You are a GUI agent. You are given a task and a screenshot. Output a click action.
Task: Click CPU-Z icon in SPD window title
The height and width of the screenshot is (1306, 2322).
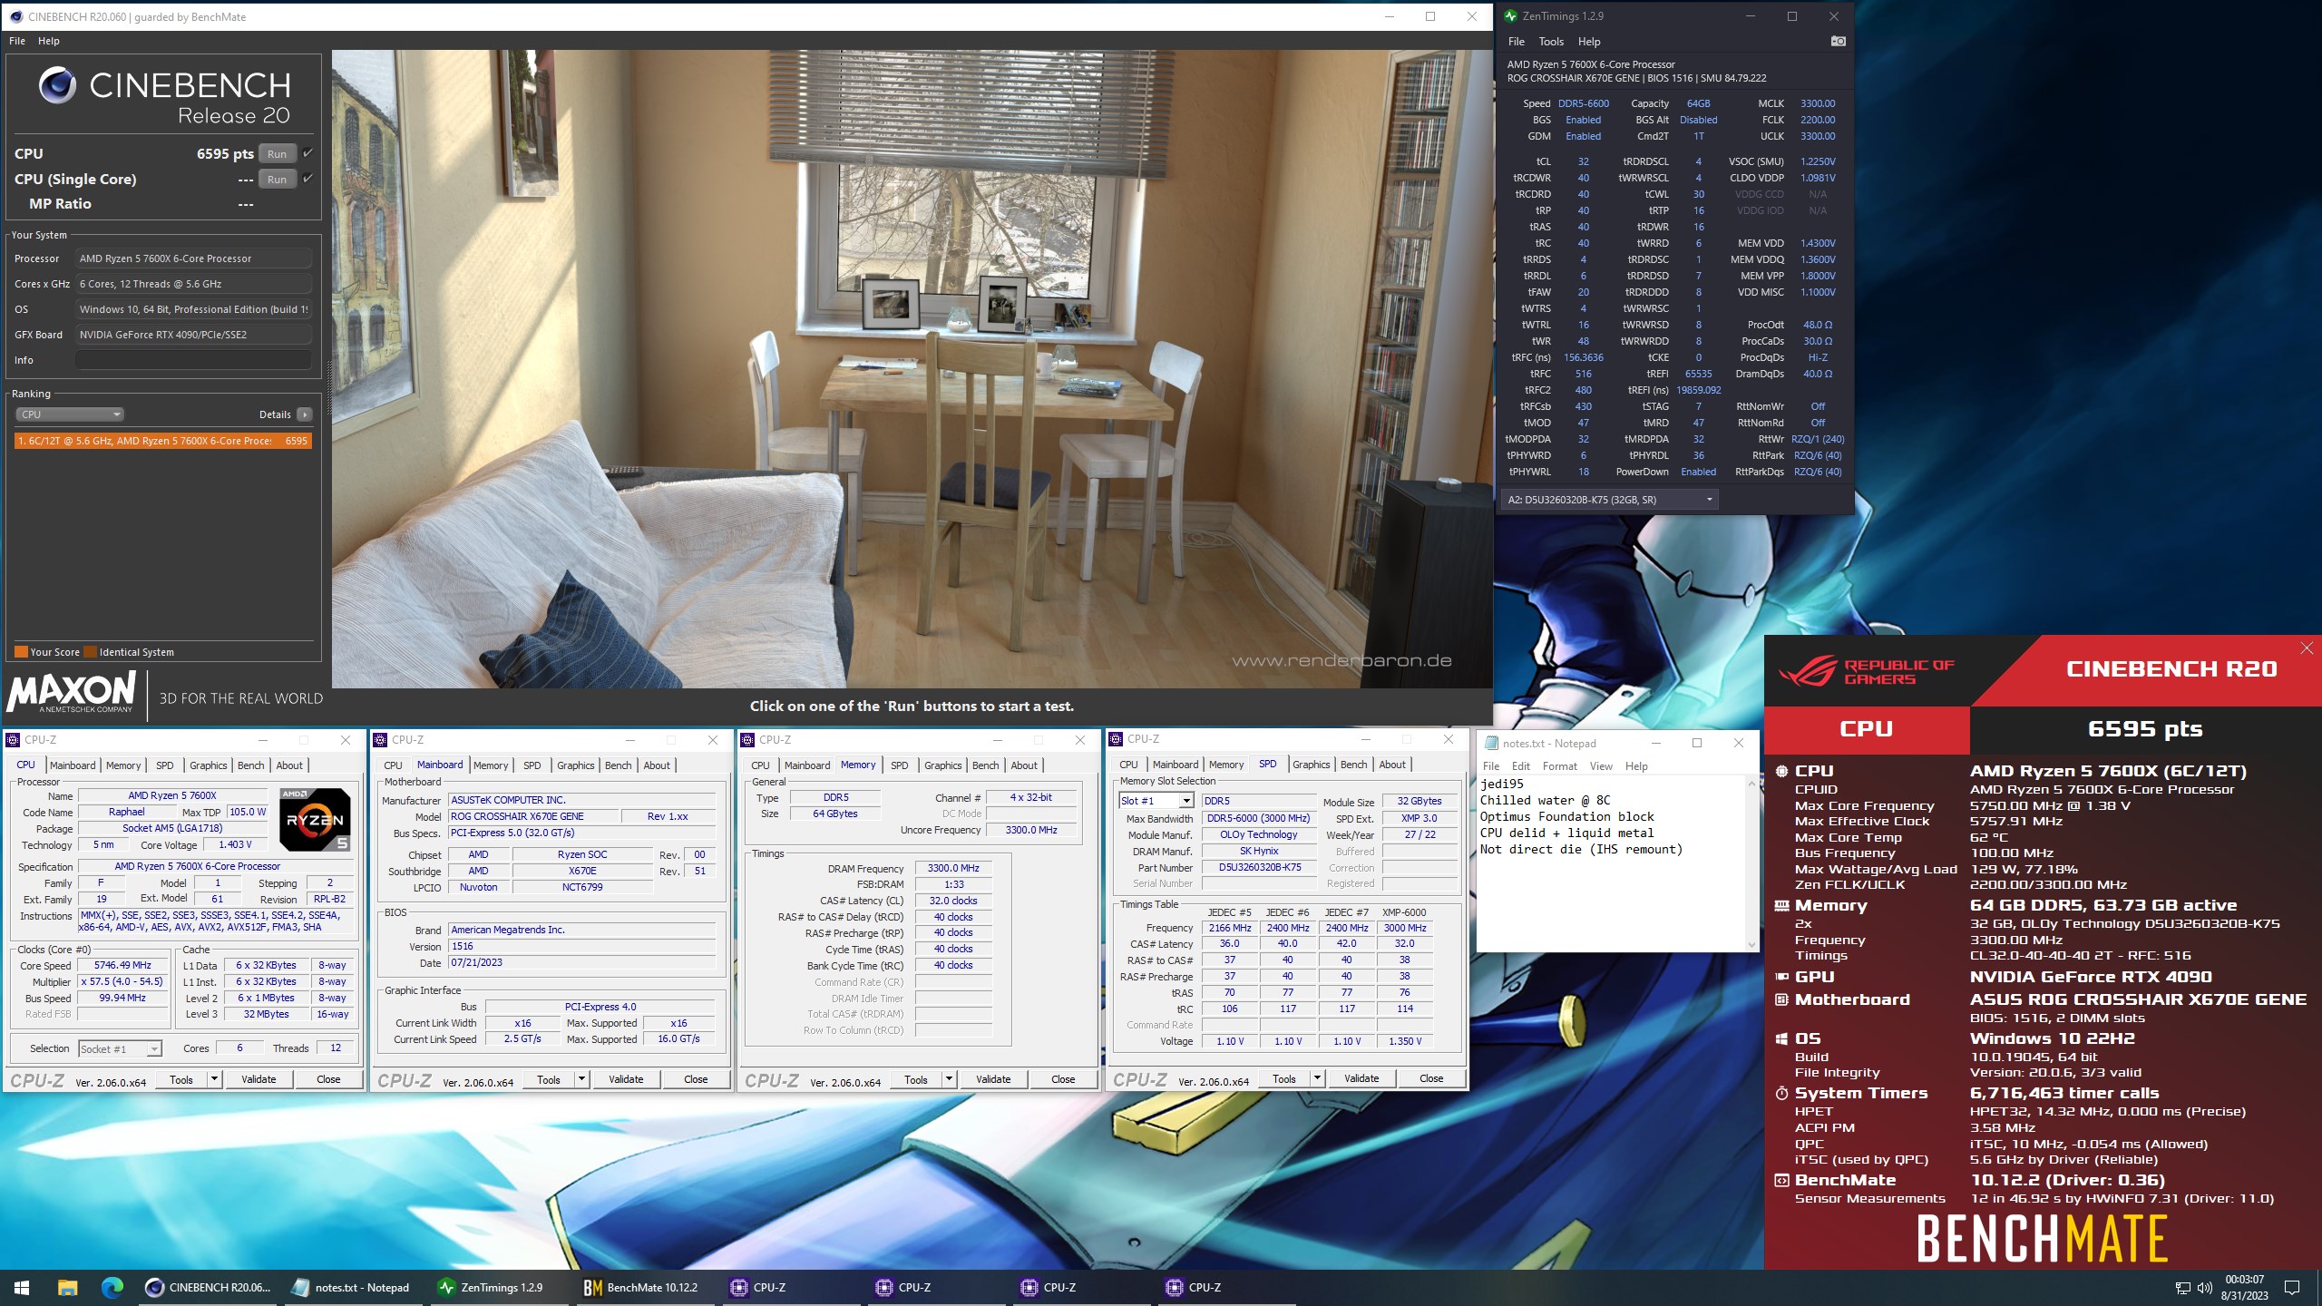1117,739
